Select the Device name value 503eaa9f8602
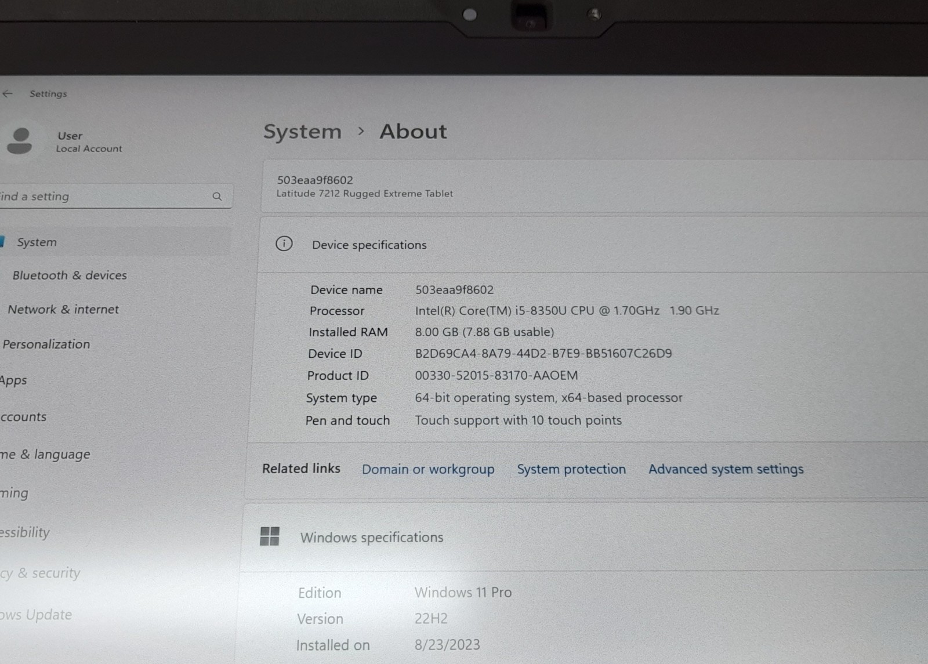Viewport: 928px width, 664px height. [454, 290]
